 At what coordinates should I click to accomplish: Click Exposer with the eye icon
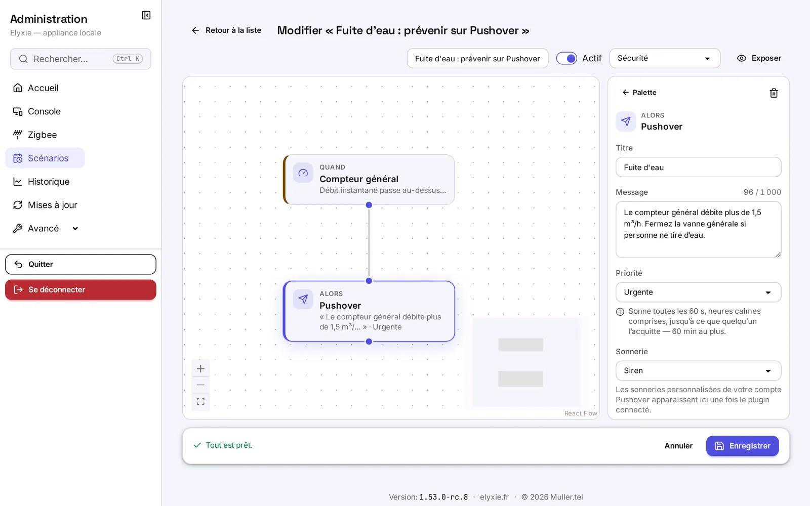(759, 58)
